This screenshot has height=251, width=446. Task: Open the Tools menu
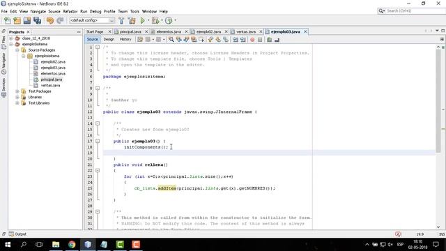(x=134, y=11)
